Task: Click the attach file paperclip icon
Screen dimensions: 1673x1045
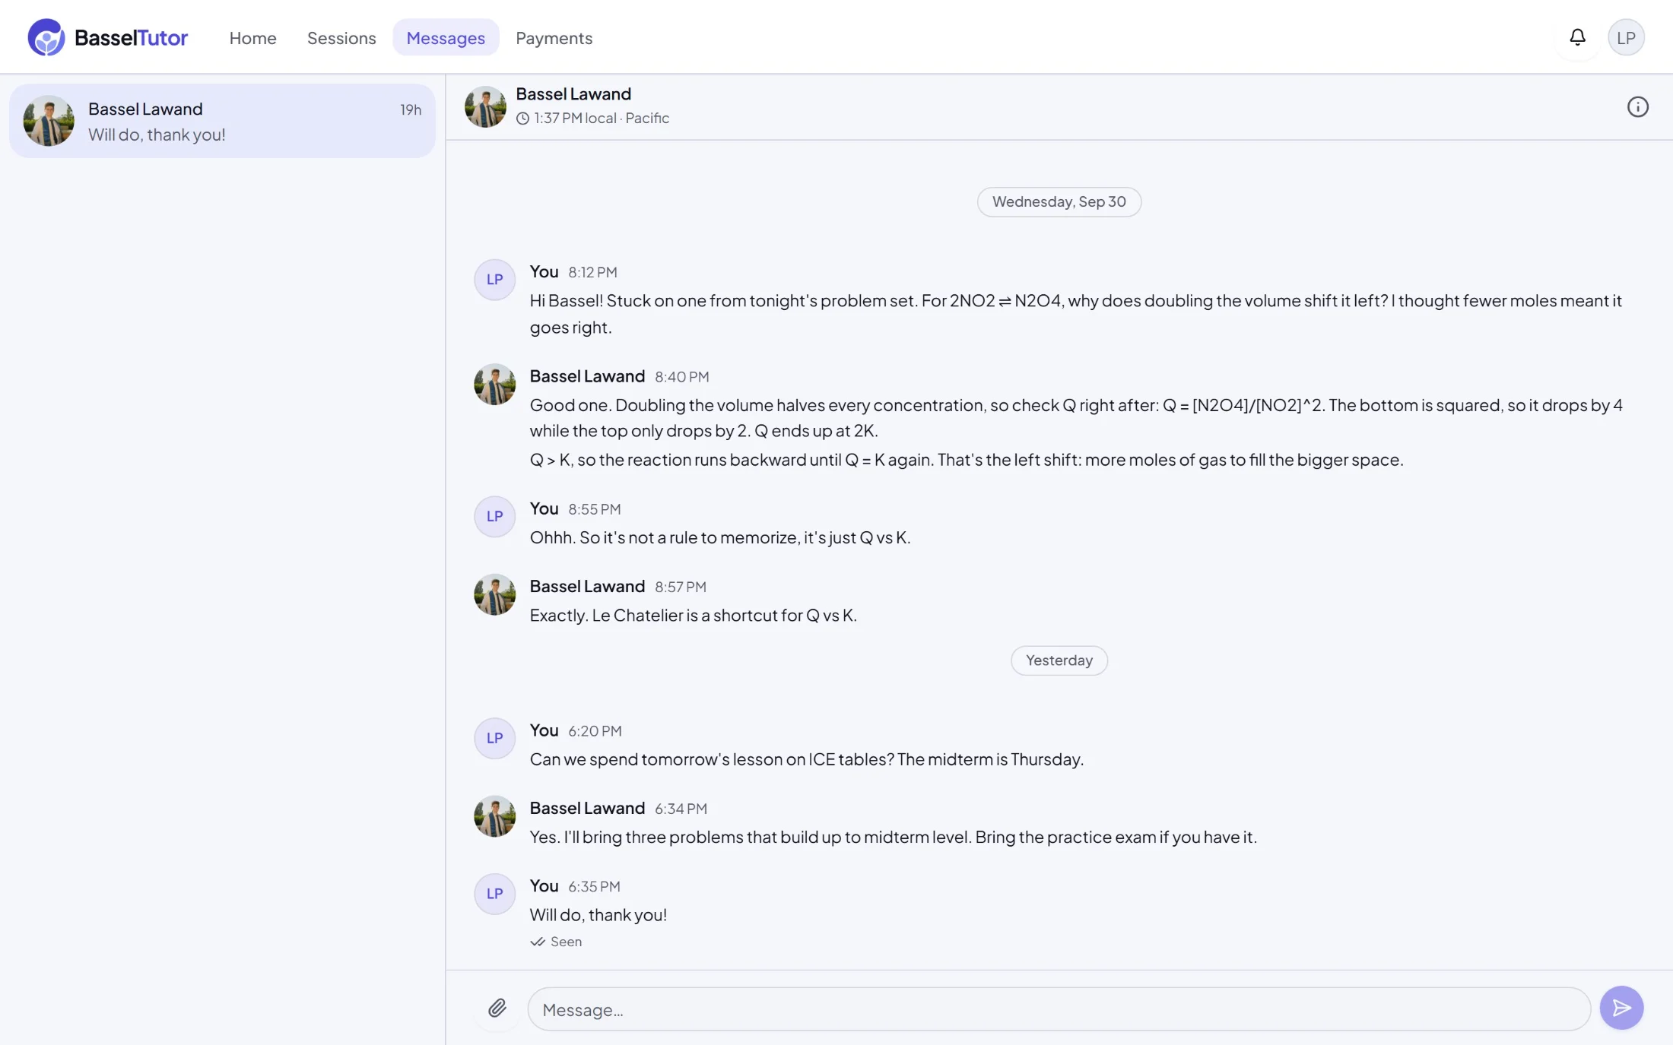Action: point(497,1008)
